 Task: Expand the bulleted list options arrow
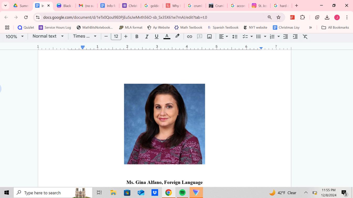point(265,36)
